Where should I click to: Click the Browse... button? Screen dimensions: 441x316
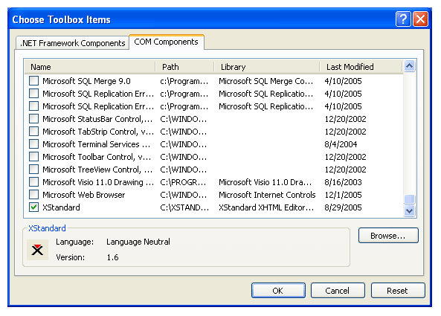click(388, 236)
